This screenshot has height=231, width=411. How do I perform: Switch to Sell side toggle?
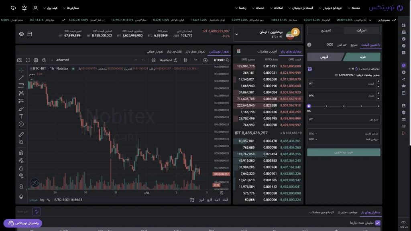(324, 57)
